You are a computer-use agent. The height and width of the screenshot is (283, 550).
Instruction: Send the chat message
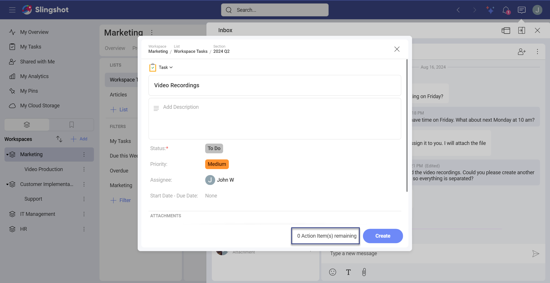535,254
